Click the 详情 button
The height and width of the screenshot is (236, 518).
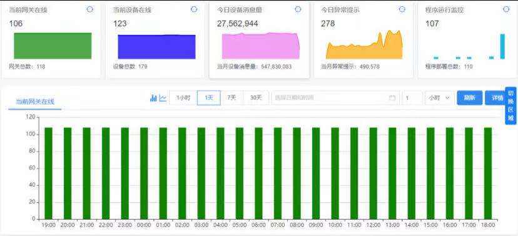(x=495, y=98)
